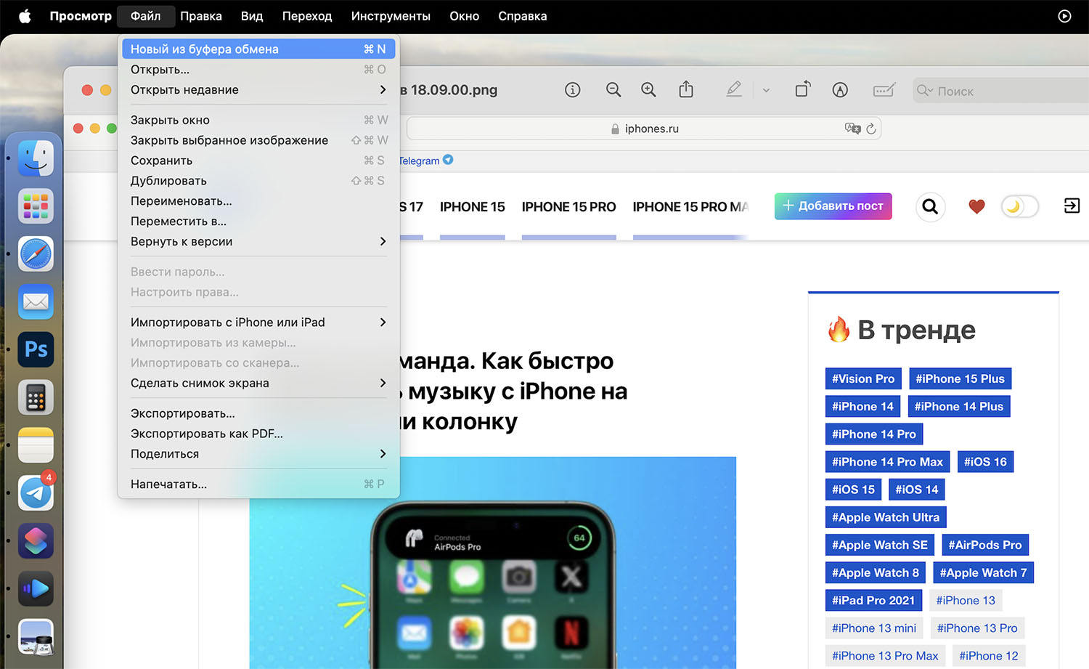Launch Safari from the Dock
The height and width of the screenshot is (669, 1089).
pyautogui.click(x=36, y=254)
